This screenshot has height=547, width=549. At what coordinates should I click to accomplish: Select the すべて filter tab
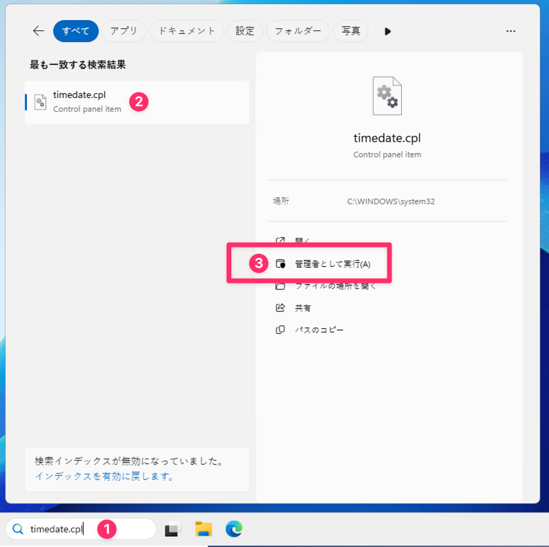click(76, 31)
